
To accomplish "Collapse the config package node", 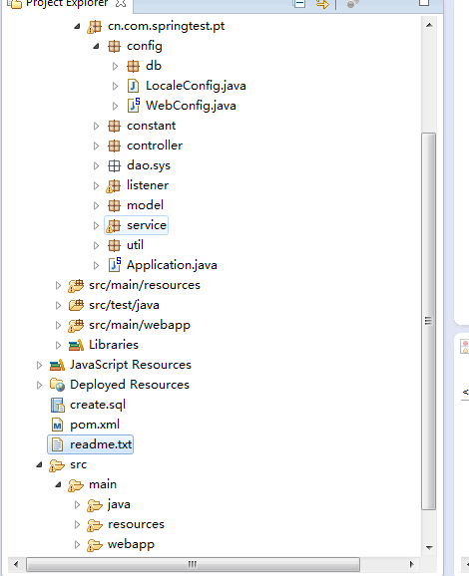I will 96,46.
